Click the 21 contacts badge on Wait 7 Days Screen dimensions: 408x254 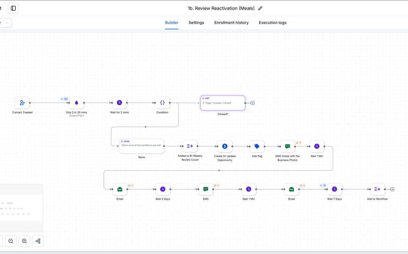click(x=323, y=185)
